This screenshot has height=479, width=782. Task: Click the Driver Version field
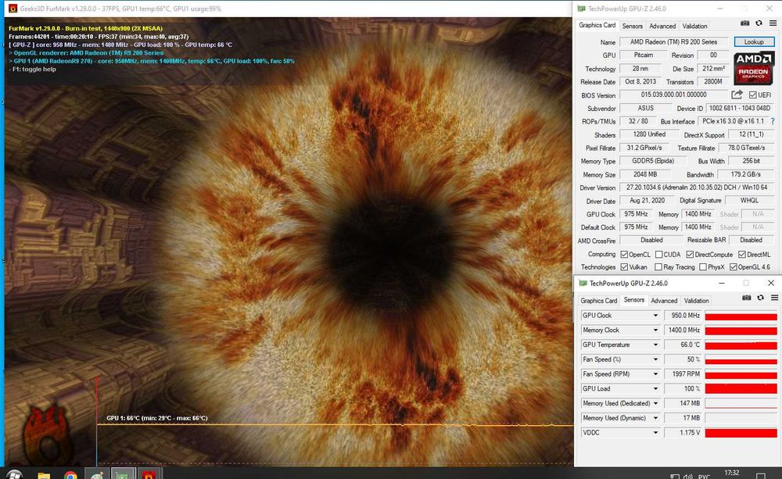(697, 188)
